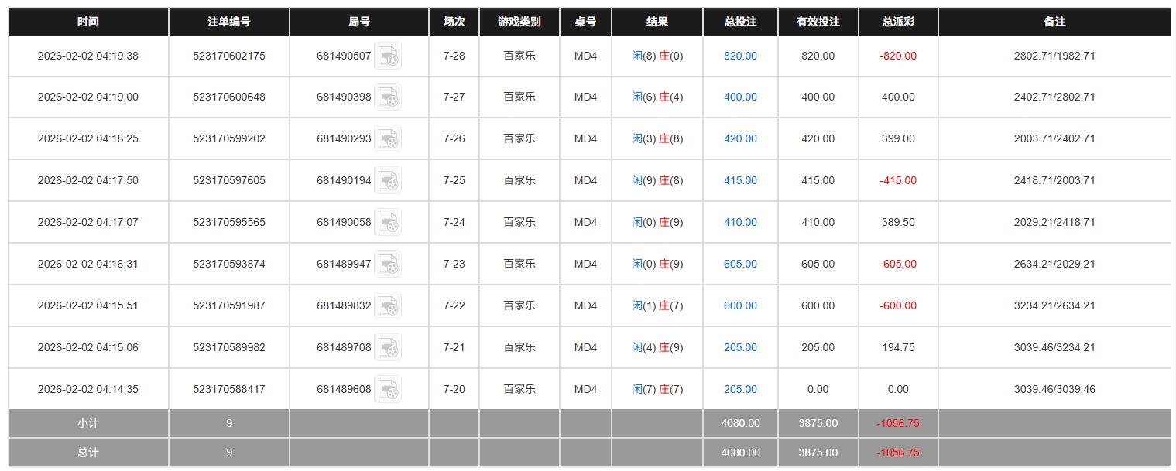Viewport: 1176px width, 471px height.
Task: Click the 备注 column header
Action: pos(1054,22)
